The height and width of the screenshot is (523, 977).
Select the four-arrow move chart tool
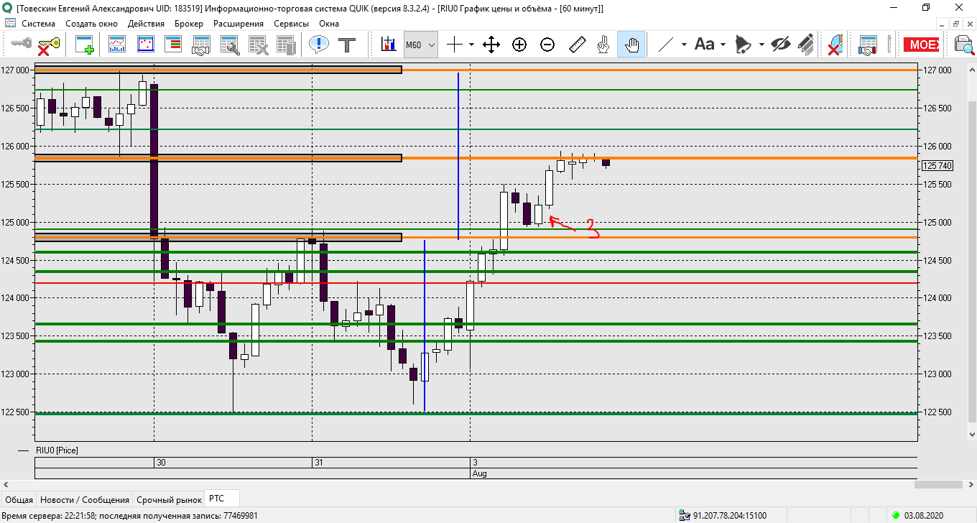(491, 45)
